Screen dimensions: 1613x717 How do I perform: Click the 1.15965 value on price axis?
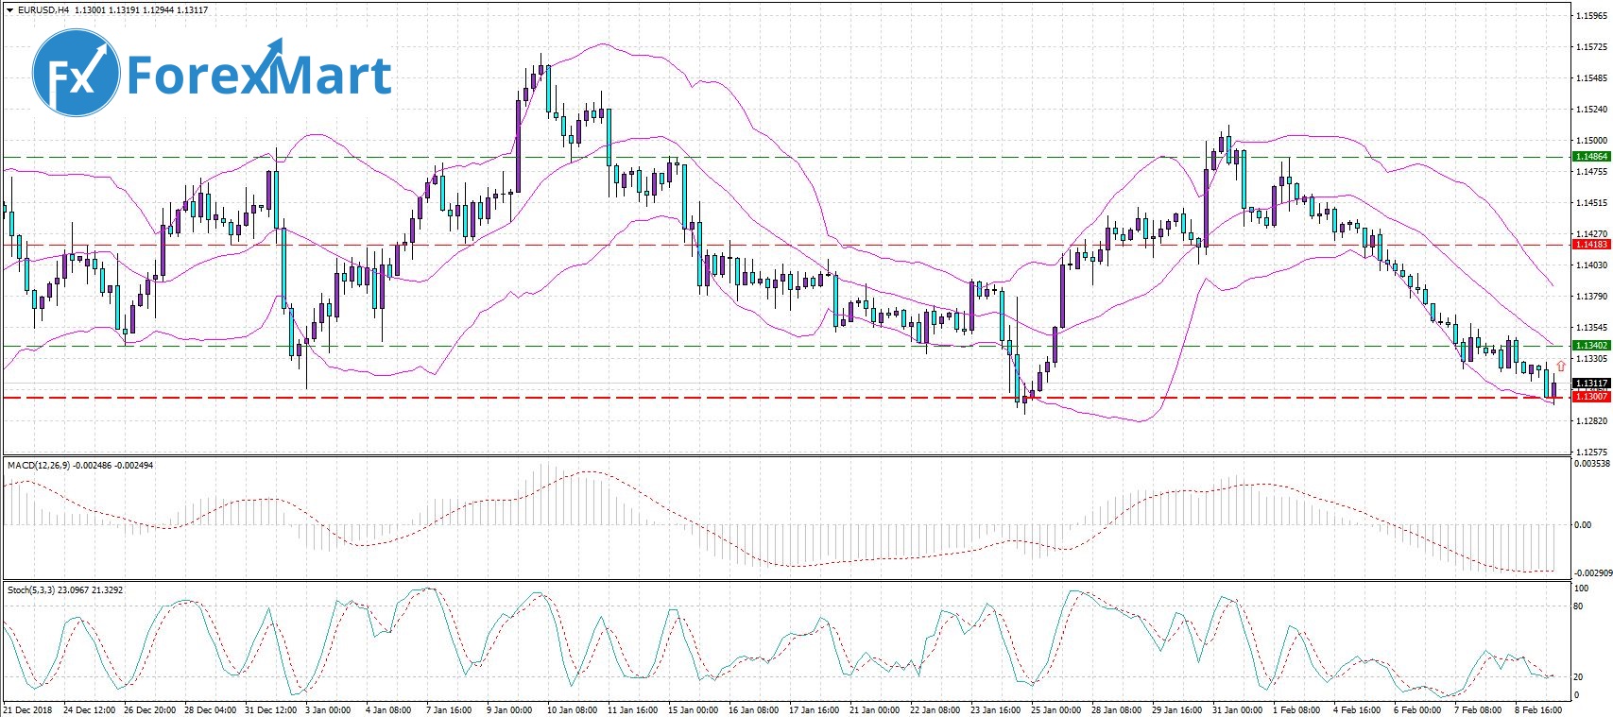(1591, 16)
